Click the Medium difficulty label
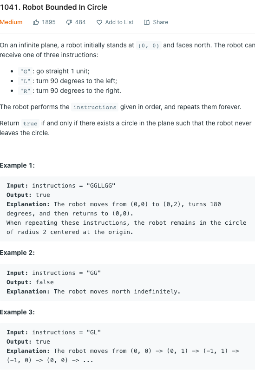Image resolution: width=255 pixels, height=371 pixels. [x=11, y=22]
